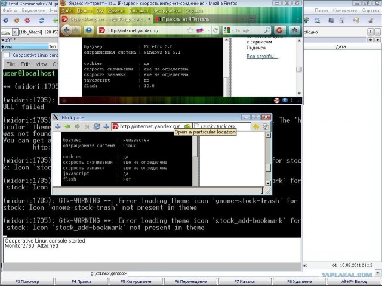382x286 pixels.
Task: Sort by the Дата column header
Action: coord(341,46)
